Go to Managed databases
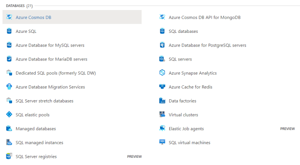 coord(36,129)
